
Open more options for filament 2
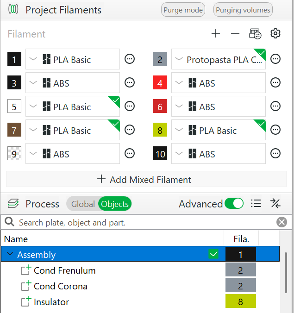pyautogui.click(x=275, y=59)
